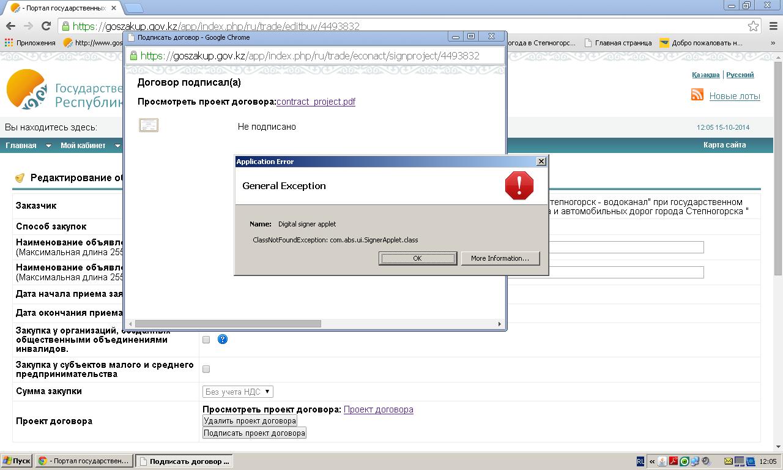Click OK in the Application Error dialog
The height and width of the screenshot is (470, 783).
coord(417,258)
